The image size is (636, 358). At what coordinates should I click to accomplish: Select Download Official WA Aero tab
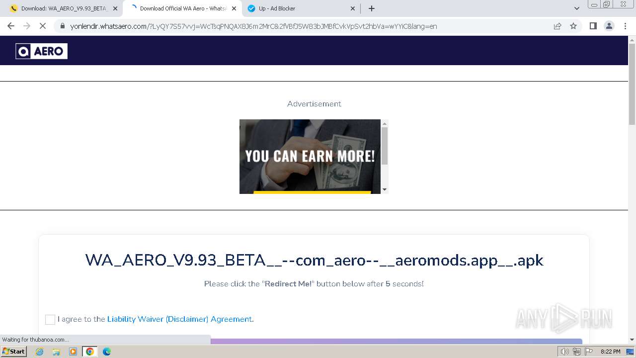pos(182,8)
